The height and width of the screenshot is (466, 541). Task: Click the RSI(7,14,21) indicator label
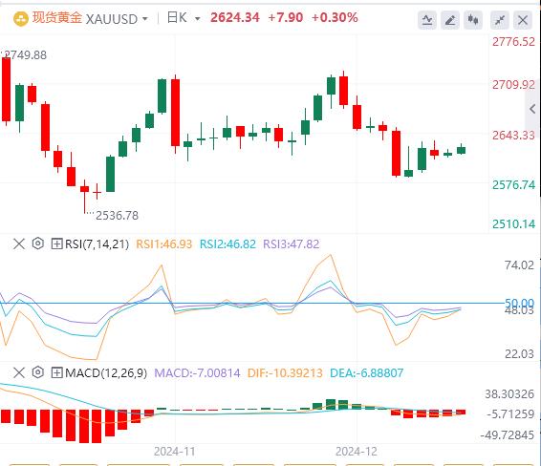click(x=97, y=244)
